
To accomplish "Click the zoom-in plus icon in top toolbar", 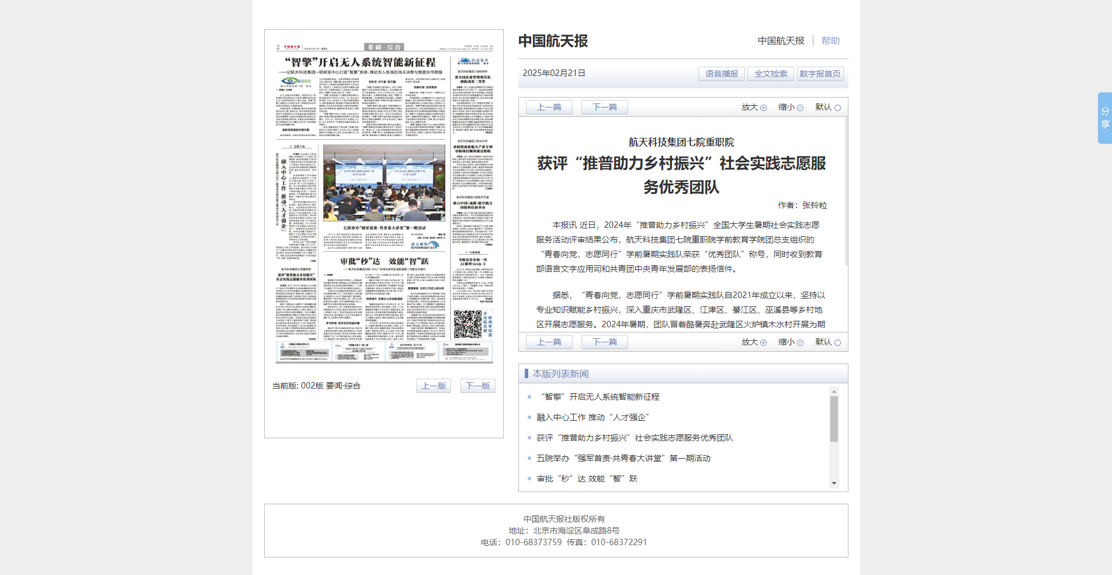I will [x=763, y=108].
